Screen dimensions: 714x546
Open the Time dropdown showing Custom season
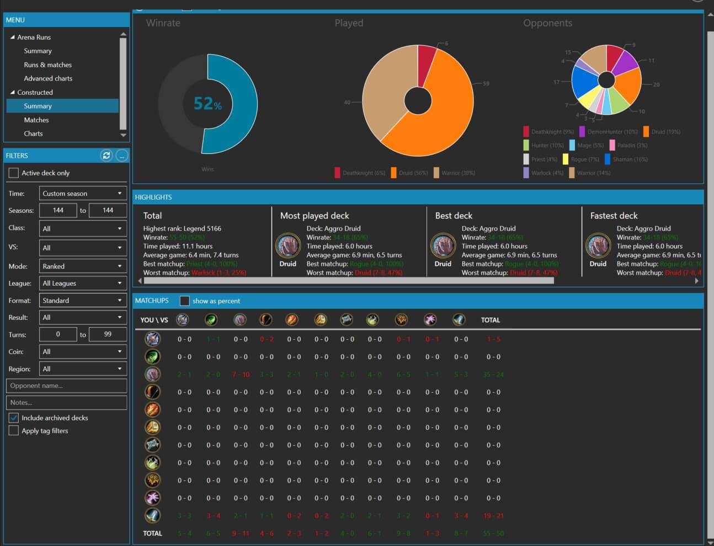(83, 194)
